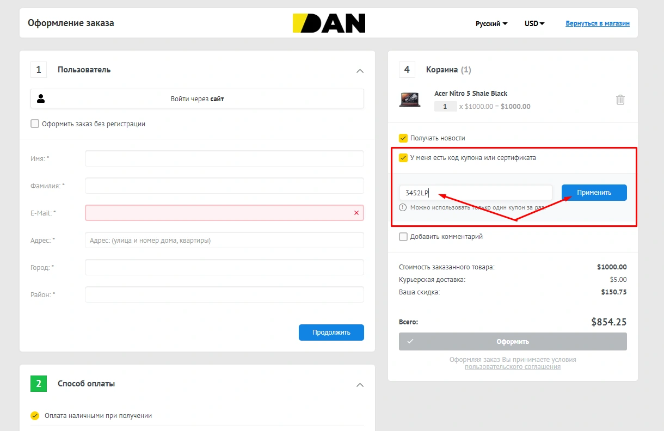
Task: Follow the Вернуться в магазин link
Action: coord(597,23)
